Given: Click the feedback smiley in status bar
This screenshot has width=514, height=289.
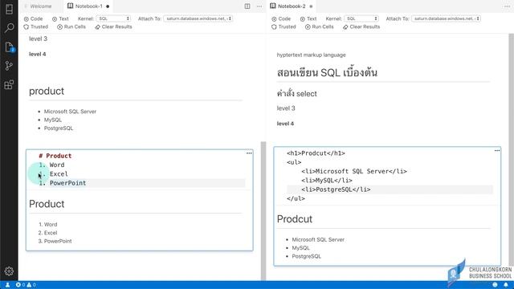Looking at the screenshot, I should click(x=495, y=285).
